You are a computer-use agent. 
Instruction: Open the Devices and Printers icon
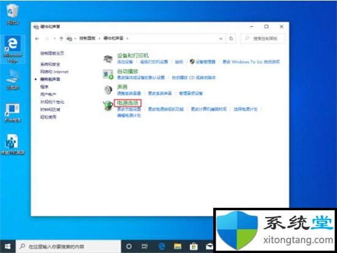pos(108,59)
